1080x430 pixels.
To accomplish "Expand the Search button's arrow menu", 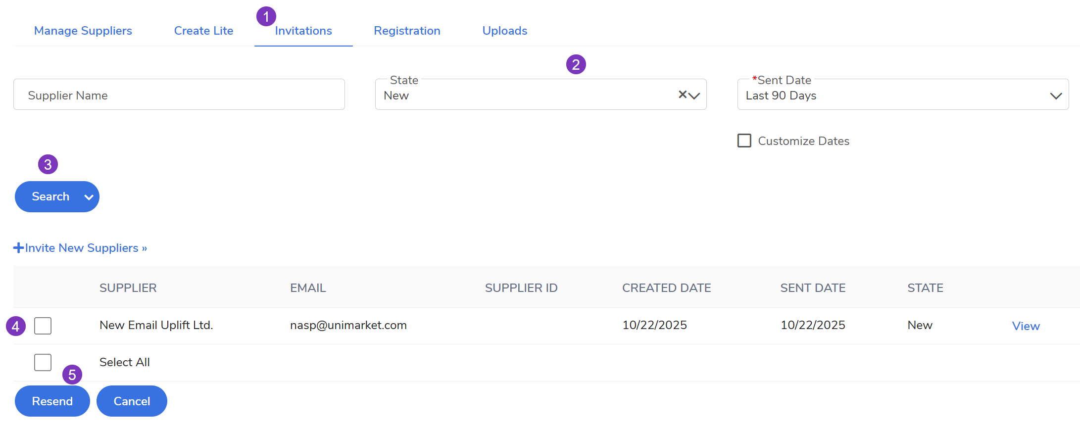I will [89, 197].
